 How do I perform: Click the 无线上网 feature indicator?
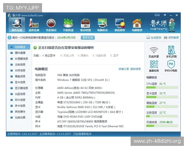67,56
